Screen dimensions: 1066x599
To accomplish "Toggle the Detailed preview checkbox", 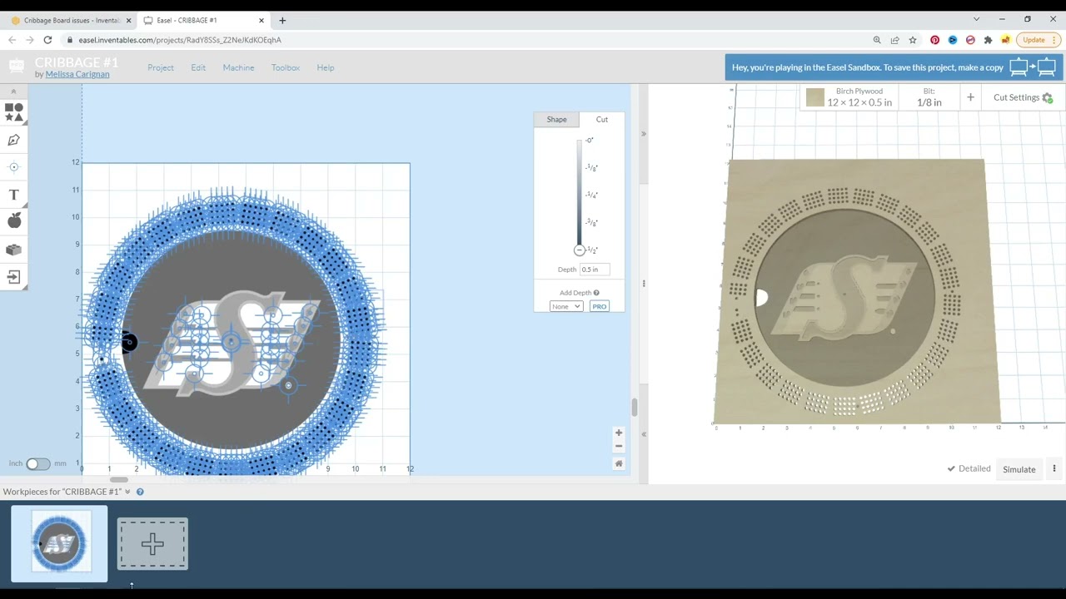I will pyautogui.click(x=969, y=468).
